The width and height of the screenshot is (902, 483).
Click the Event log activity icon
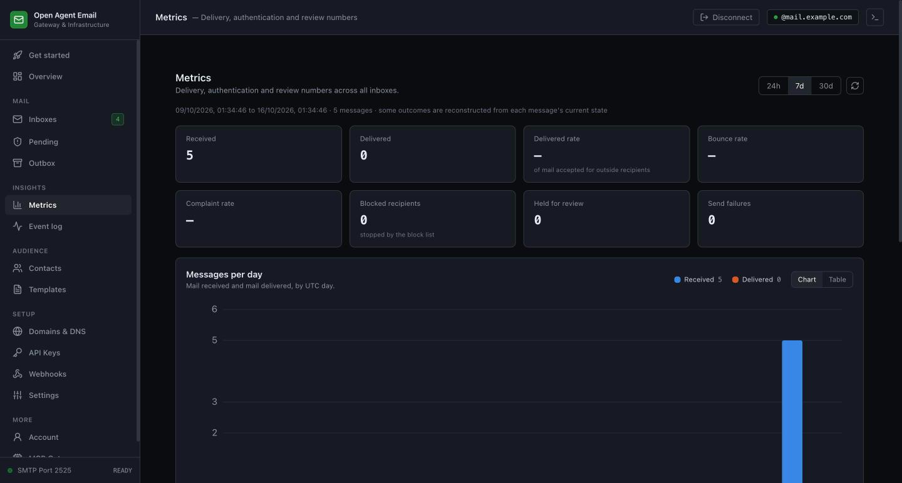pyautogui.click(x=18, y=226)
